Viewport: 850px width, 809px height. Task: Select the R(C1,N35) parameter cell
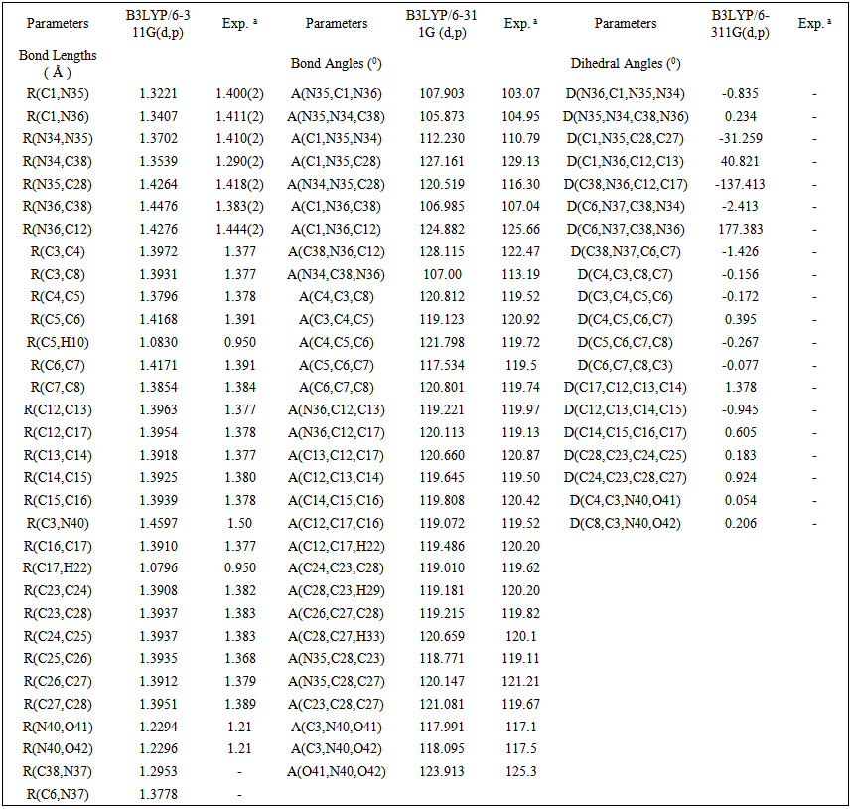[x=58, y=94]
